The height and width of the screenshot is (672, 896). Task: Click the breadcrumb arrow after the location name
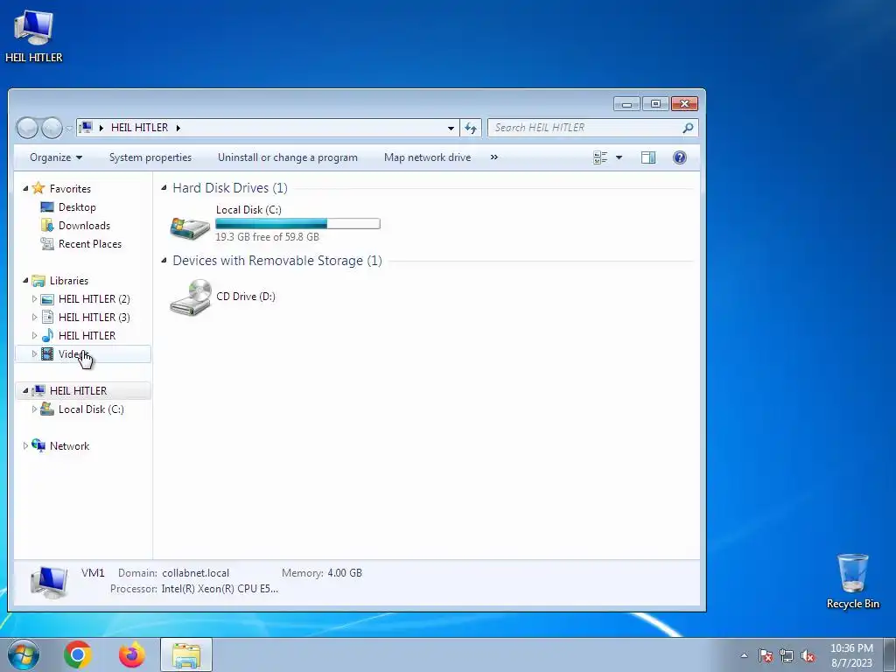click(178, 128)
